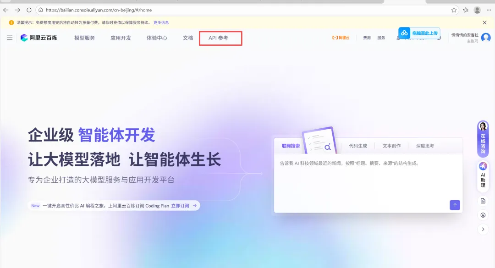Image resolution: width=495 pixels, height=268 pixels.
Task: Open the hamburger side menu
Action: (10, 38)
